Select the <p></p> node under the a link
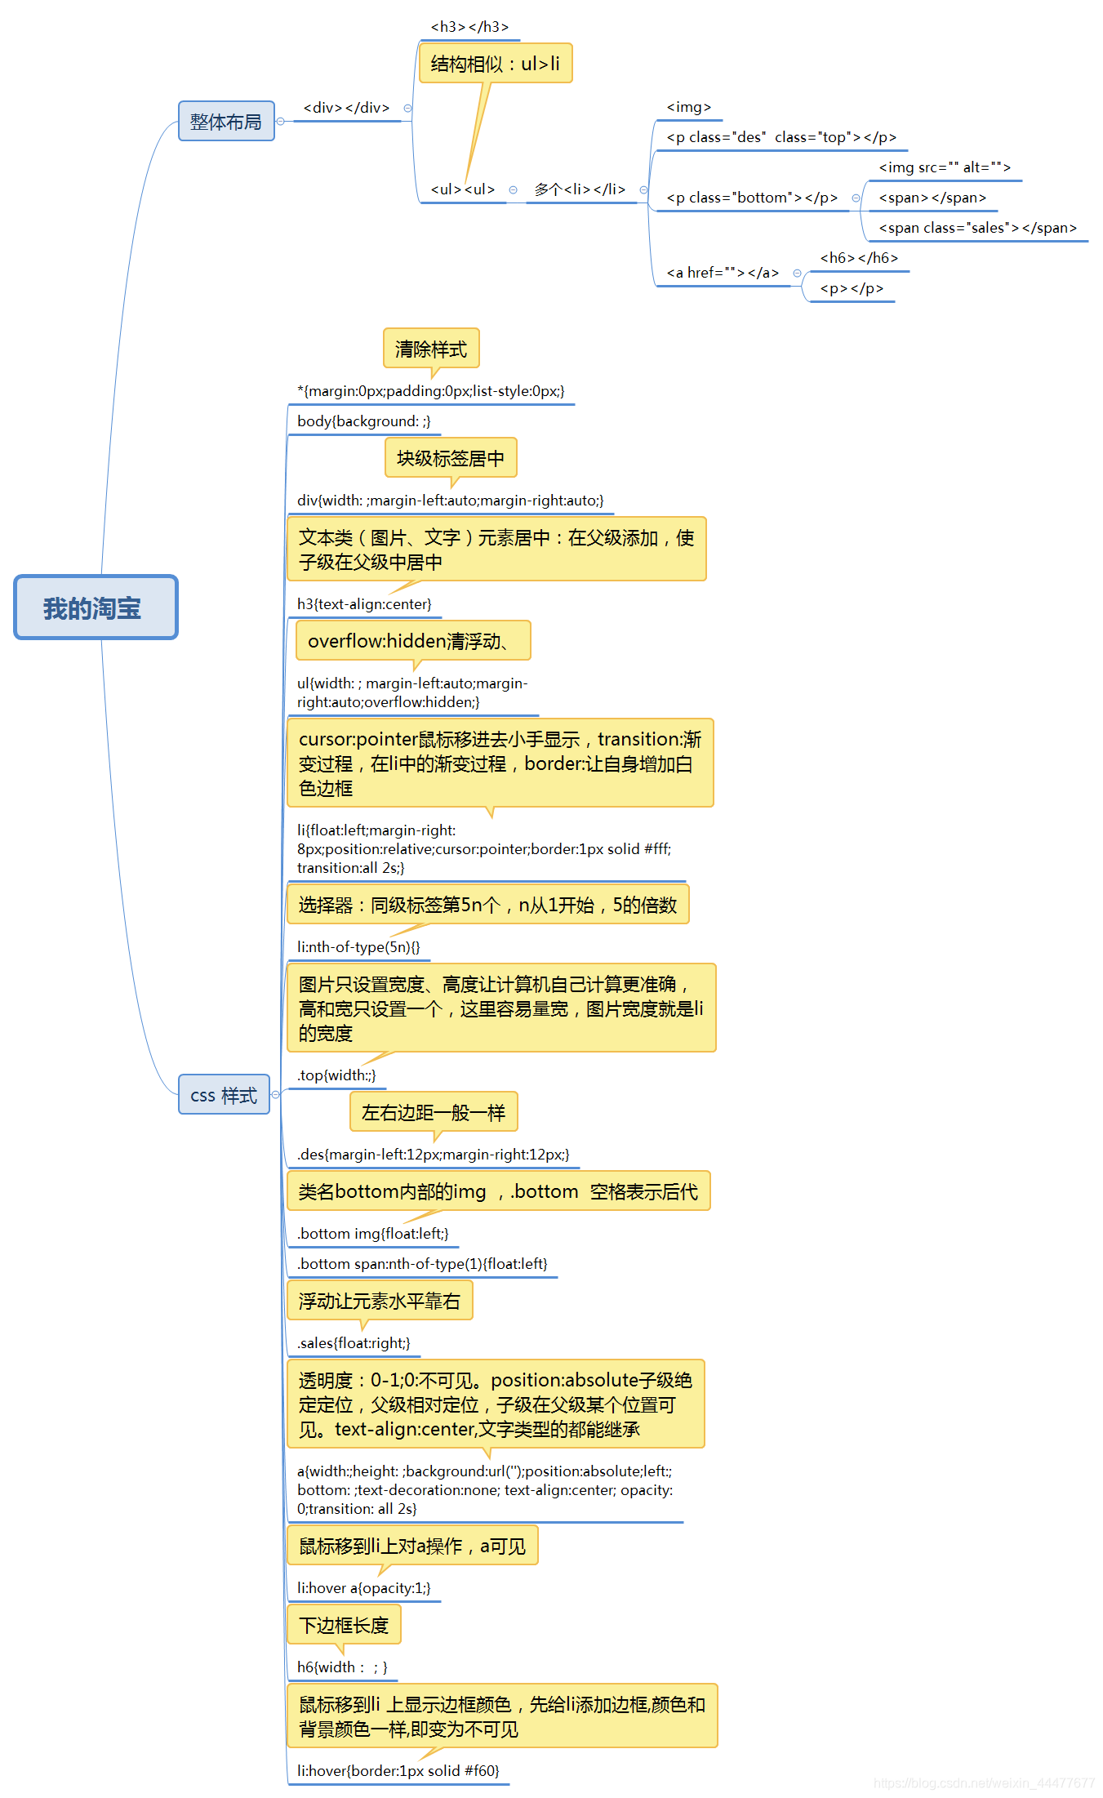The image size is (1103, 1798). coord(852,288)
